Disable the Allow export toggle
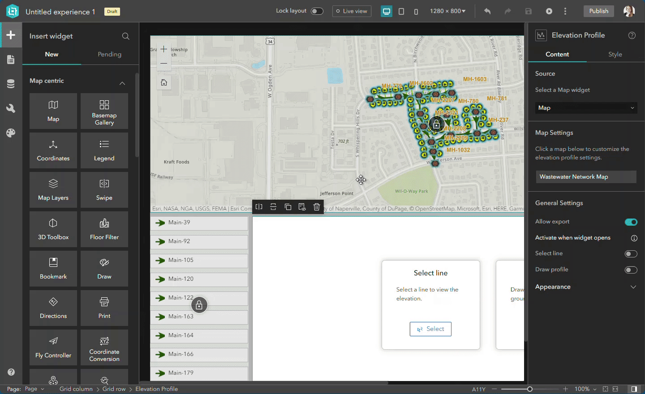 click(x=631, y=222)
